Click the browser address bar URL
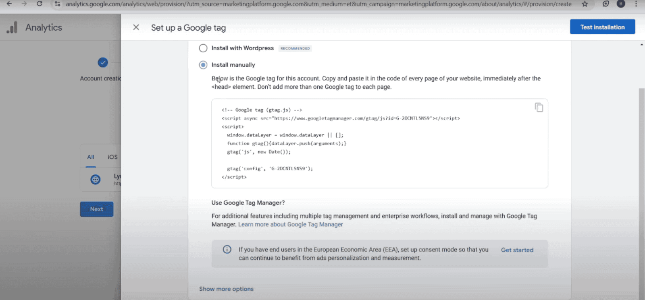This screenshot has width=645, height=300. 318,4
